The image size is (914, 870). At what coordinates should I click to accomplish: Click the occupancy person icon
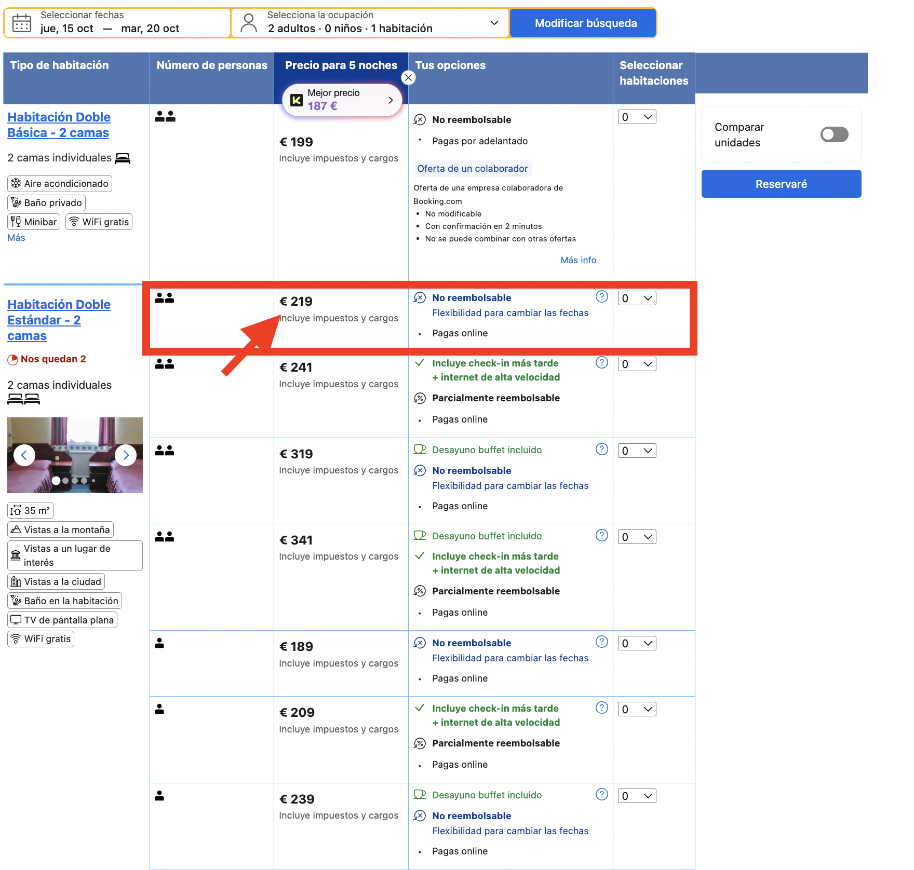click(249, 23)
